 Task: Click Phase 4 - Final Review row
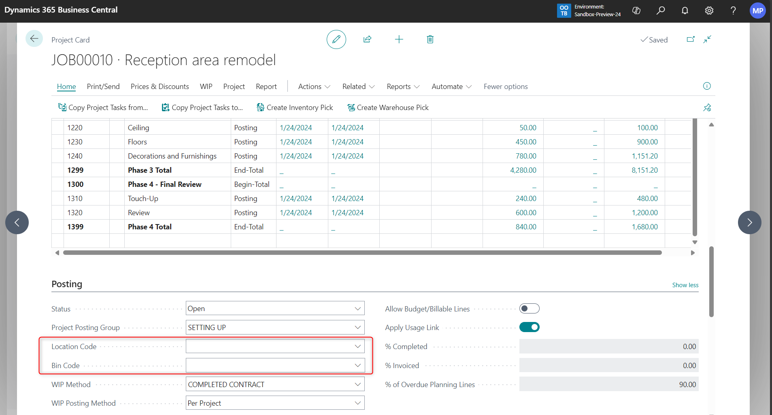click(x=371, y=184)
